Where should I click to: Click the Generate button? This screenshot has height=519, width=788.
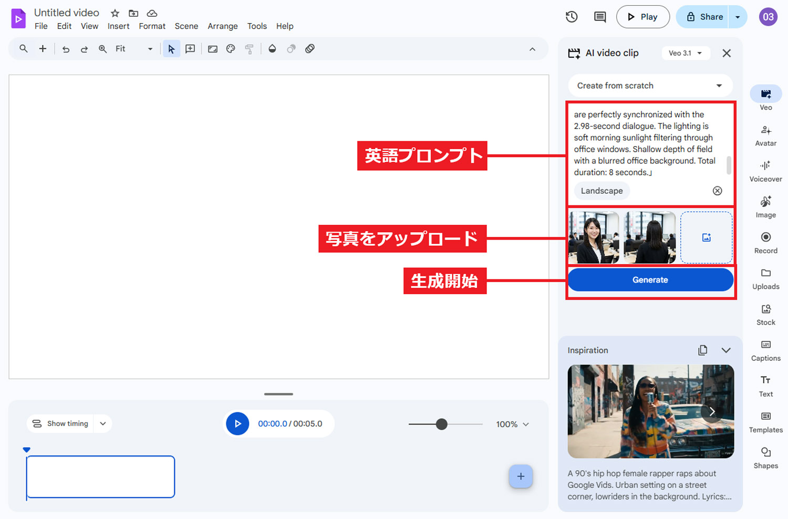[x=650, y=279]
